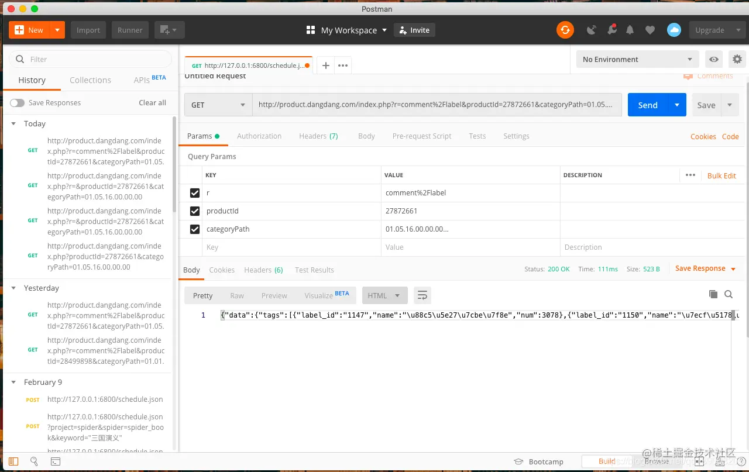Open the Save button dropdown arrow
The image size is (749, 472).
(730, 105)
